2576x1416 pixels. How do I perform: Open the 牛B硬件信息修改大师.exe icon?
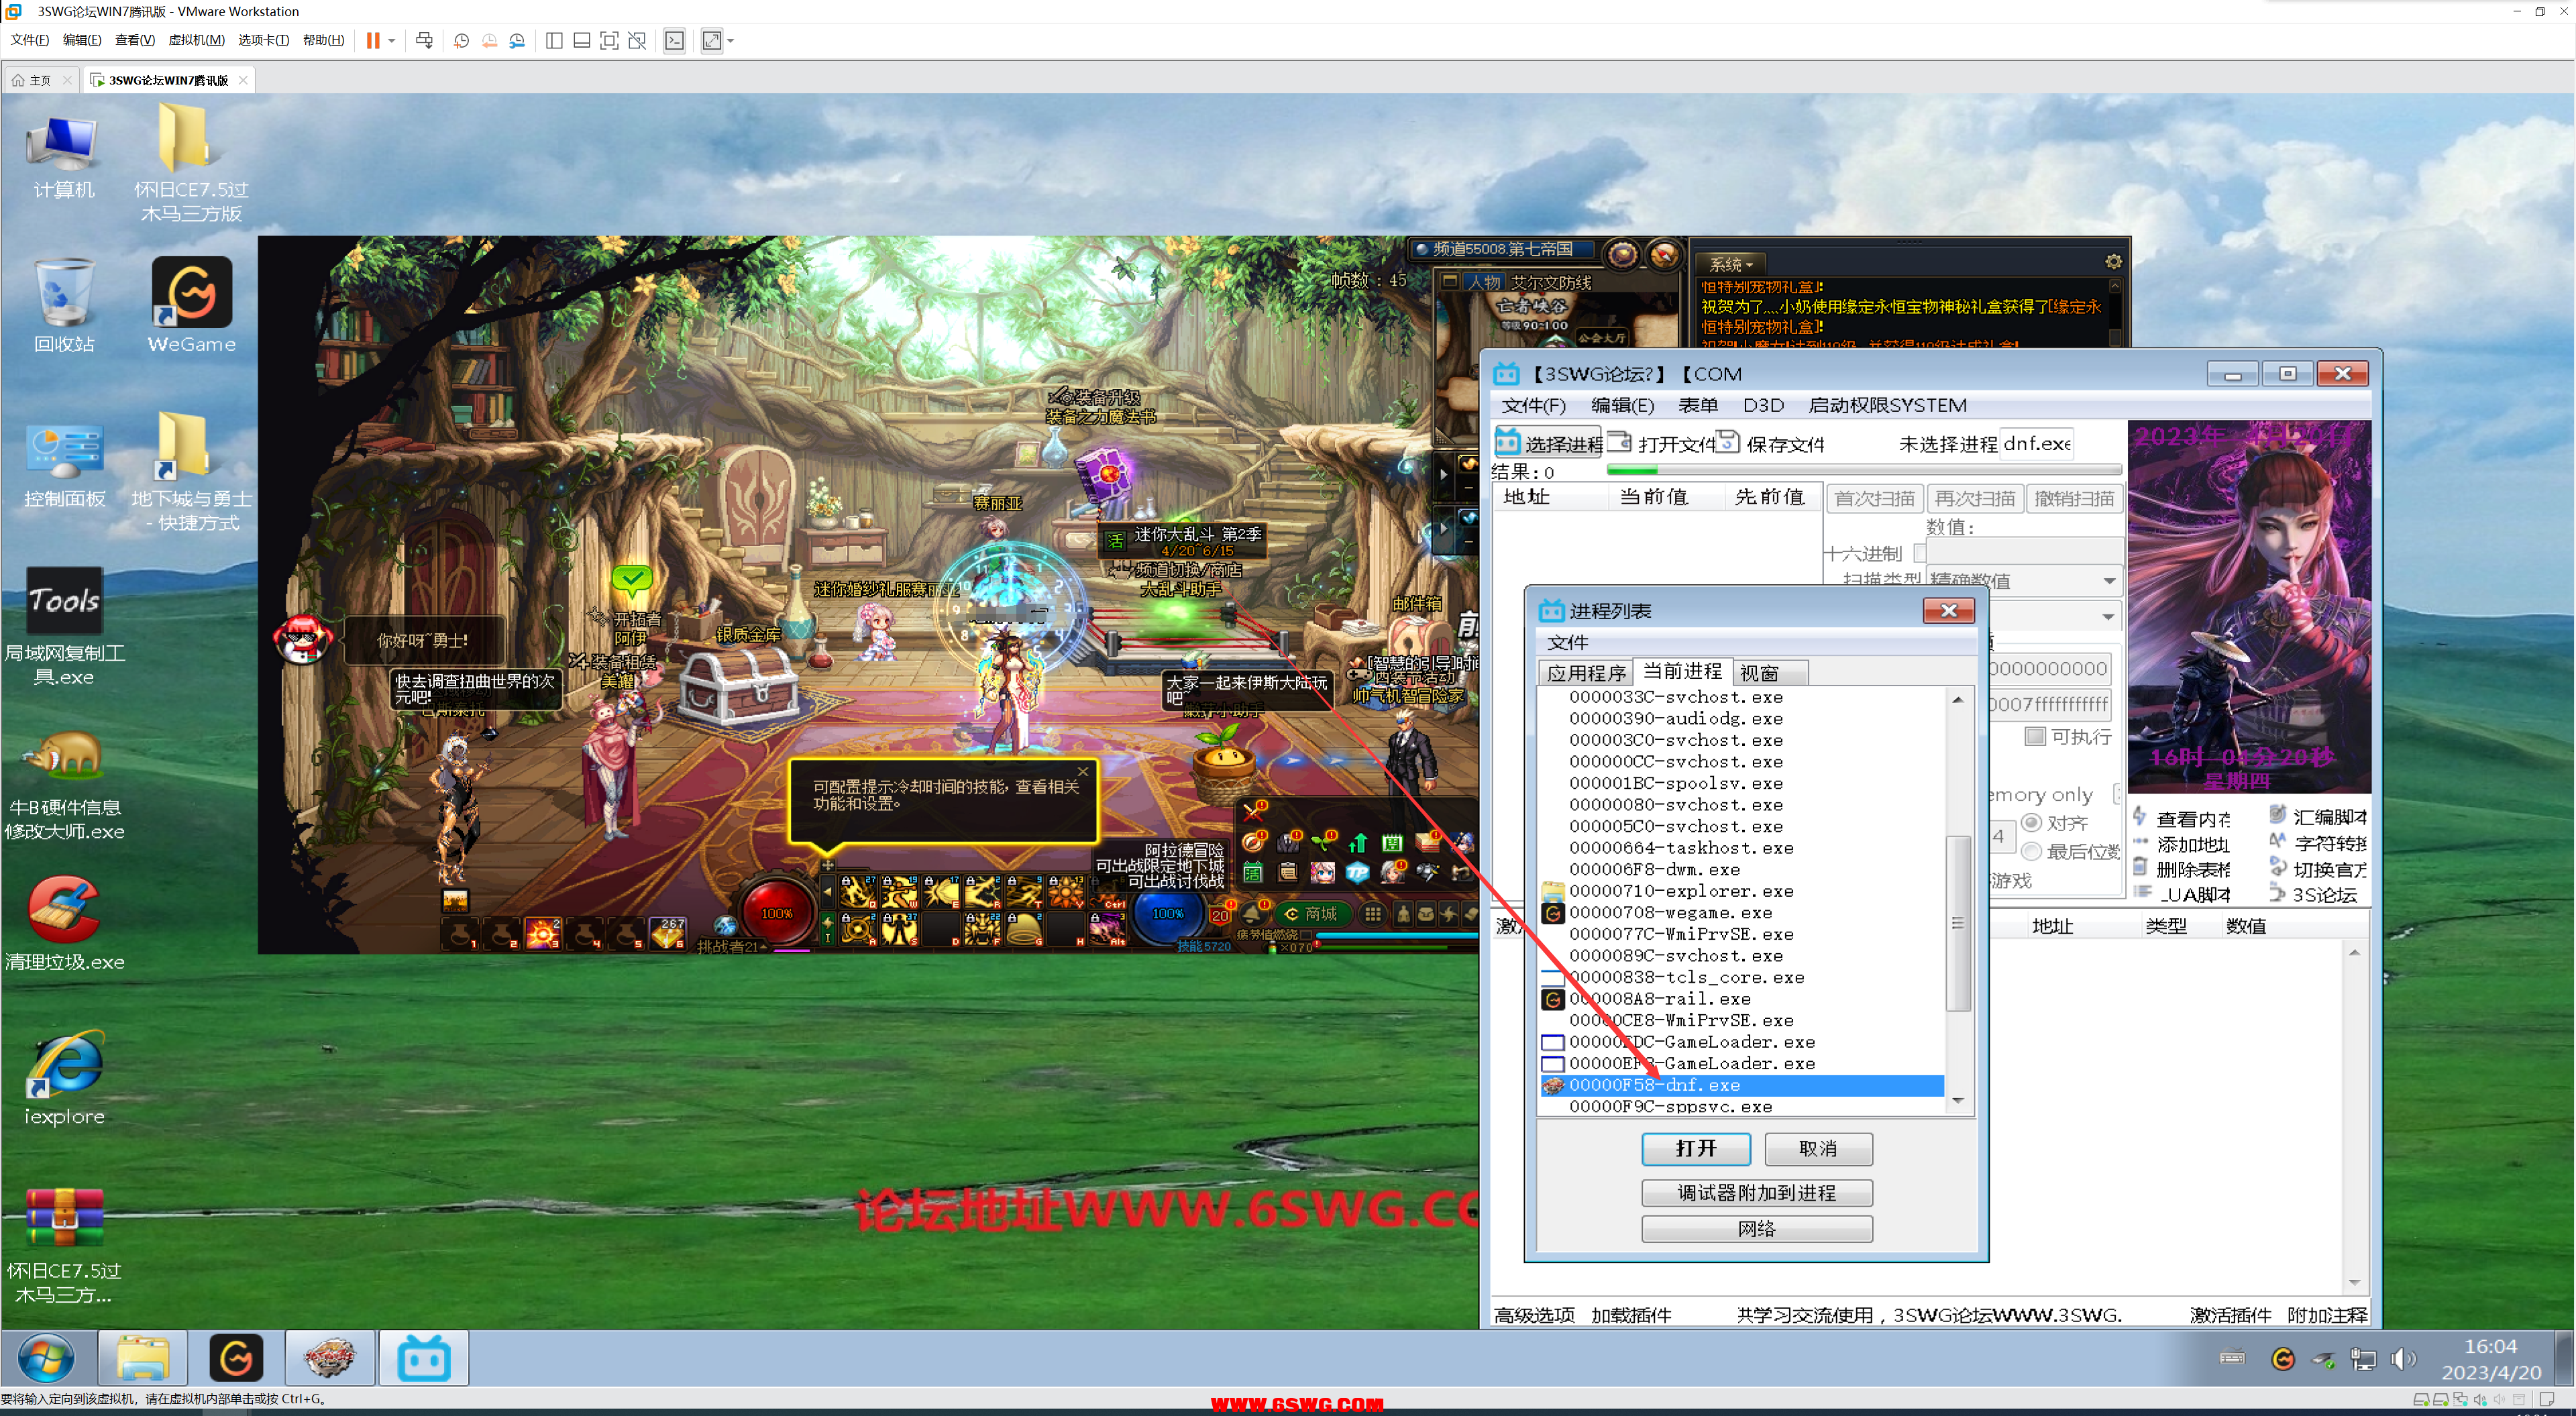click(x=64, y=786)
